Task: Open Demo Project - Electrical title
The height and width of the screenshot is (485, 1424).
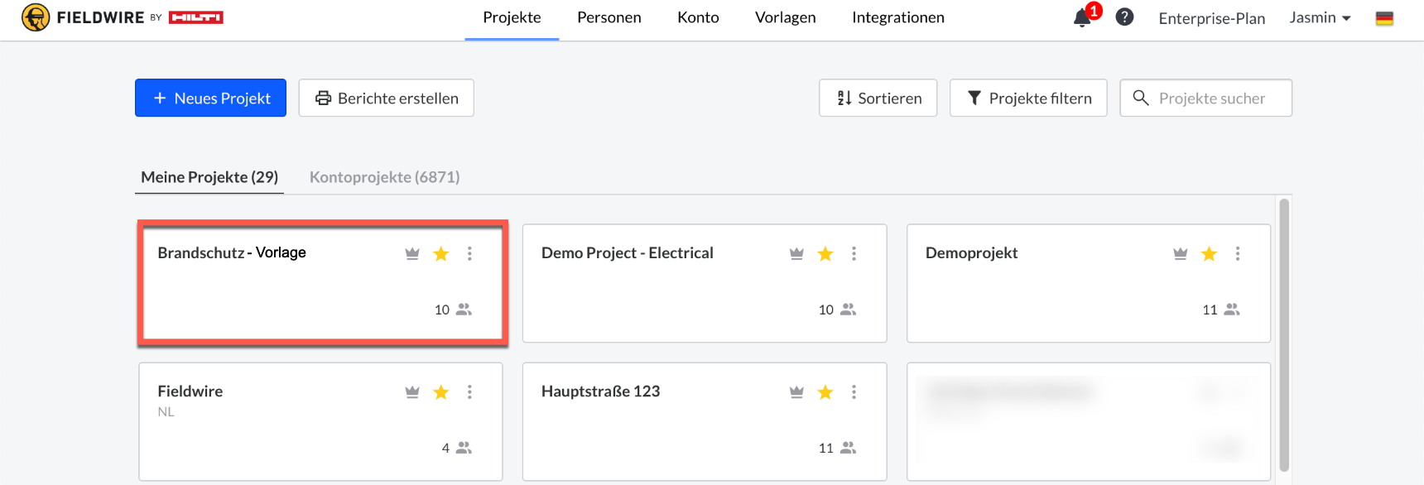Action: 627,252
